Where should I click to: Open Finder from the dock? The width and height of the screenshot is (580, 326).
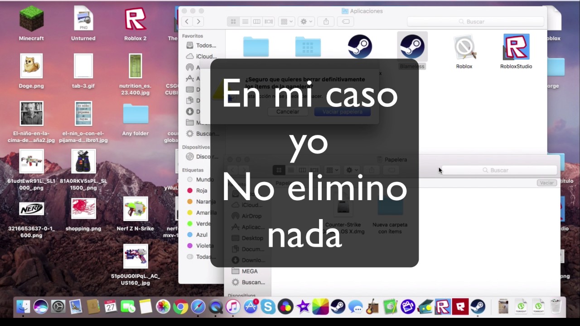pyautogui.click(x=23, y=307)
